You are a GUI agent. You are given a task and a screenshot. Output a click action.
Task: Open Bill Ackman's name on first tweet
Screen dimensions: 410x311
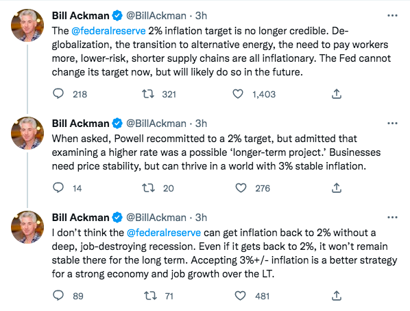80,16
